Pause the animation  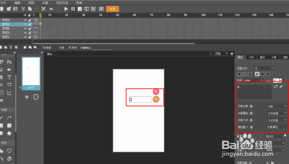[73, 9]
